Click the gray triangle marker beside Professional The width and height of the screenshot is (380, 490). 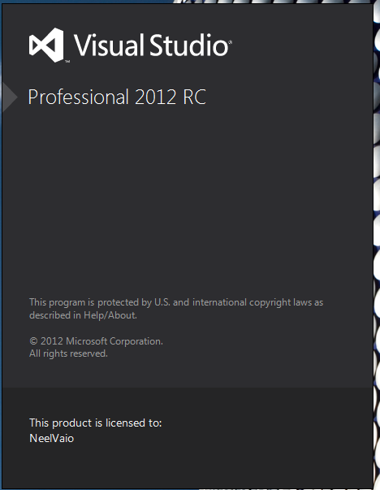[10, 98]
